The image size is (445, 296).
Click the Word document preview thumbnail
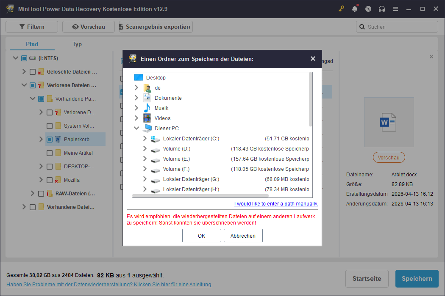389,122
